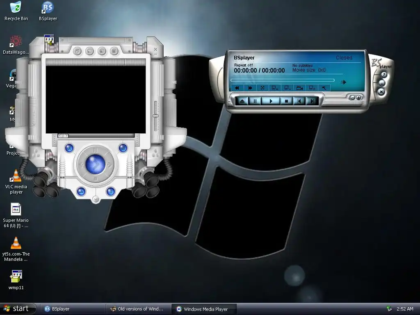Viewport: 420px width, 315px height.
Task: Click the BSplayer fast-forward button
Action: point(250,88)
